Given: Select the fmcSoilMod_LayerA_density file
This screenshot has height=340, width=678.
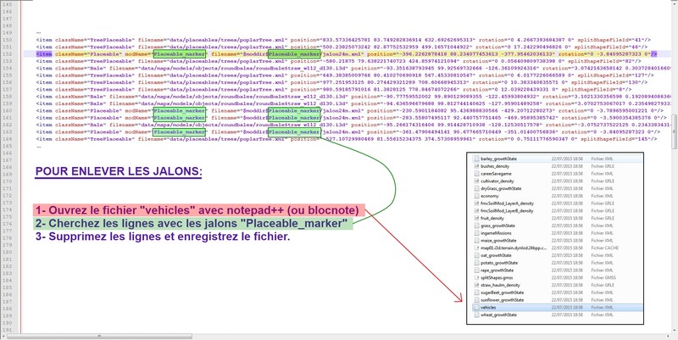Looking at the screenshot, I should 508,203.
